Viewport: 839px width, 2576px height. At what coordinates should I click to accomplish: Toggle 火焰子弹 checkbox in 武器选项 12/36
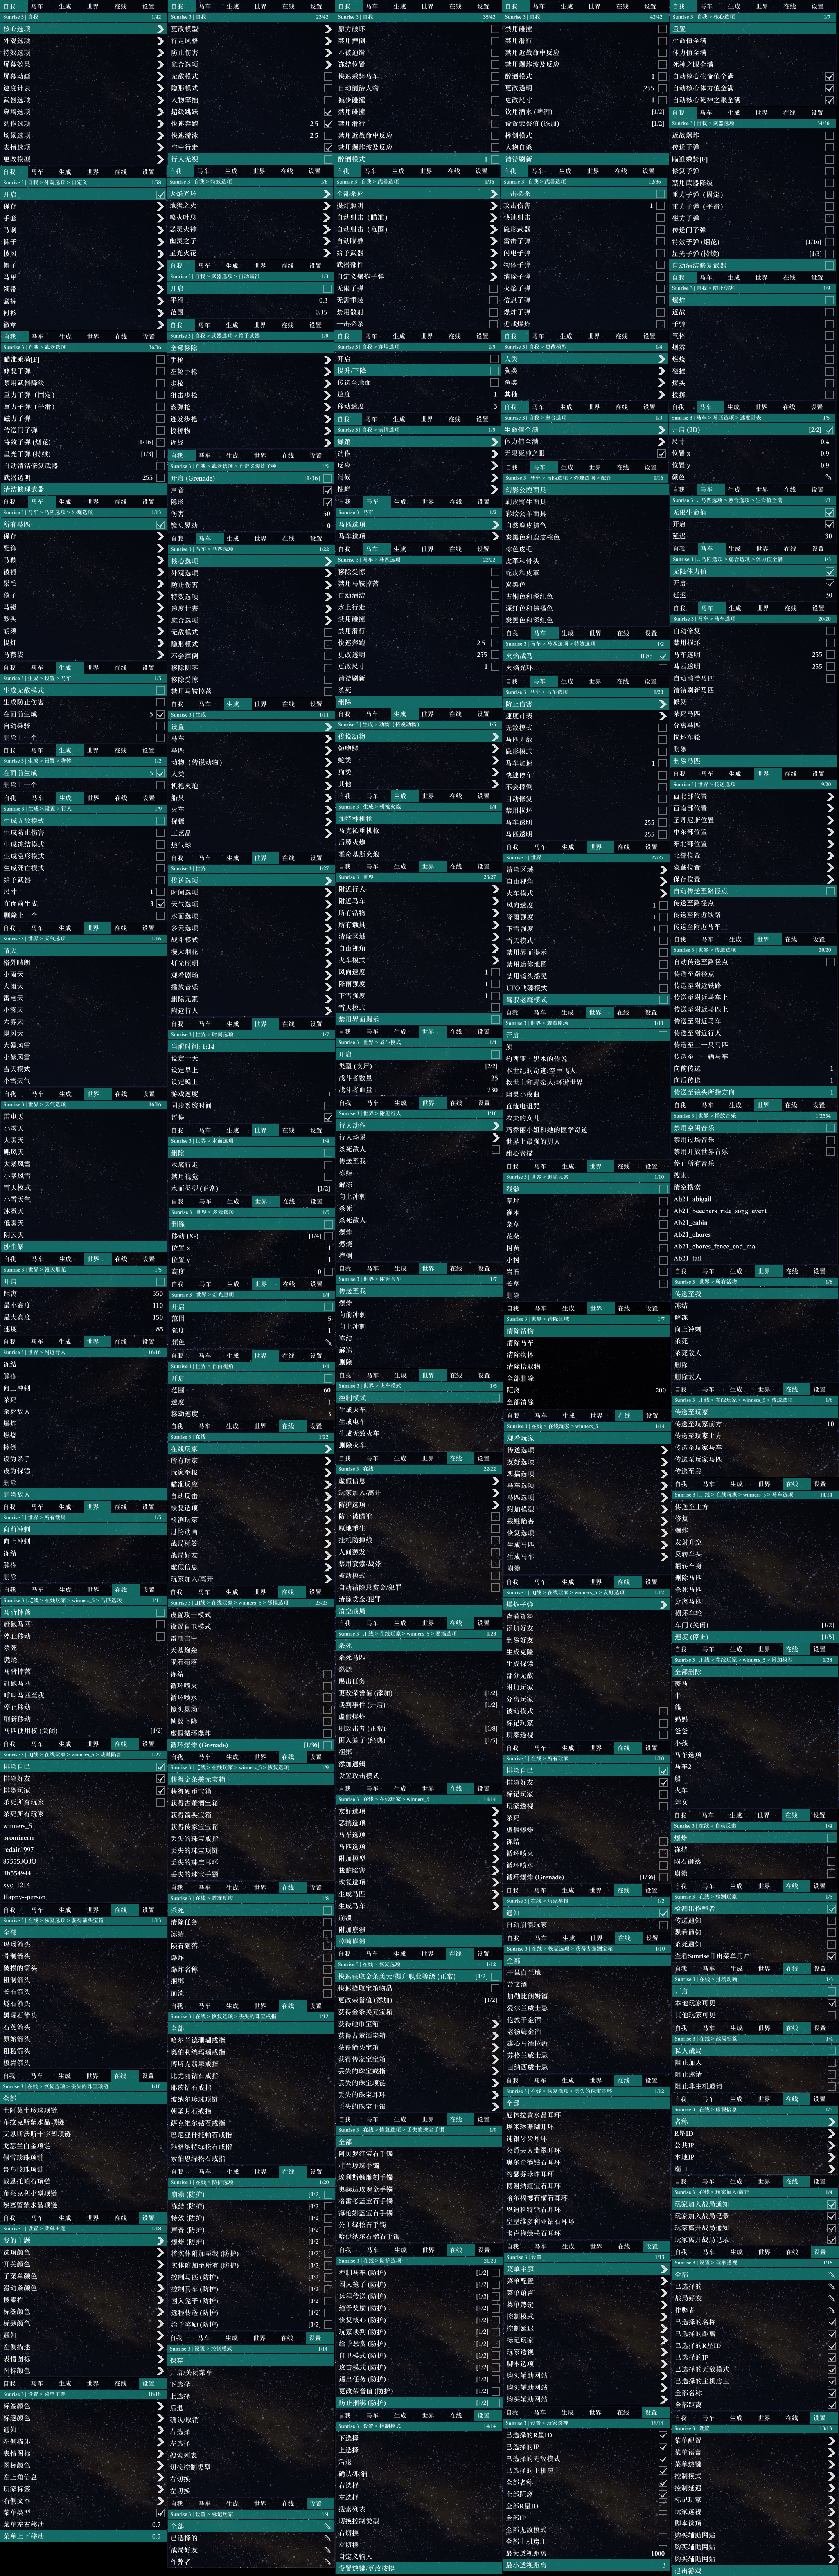tap(661, 289)
